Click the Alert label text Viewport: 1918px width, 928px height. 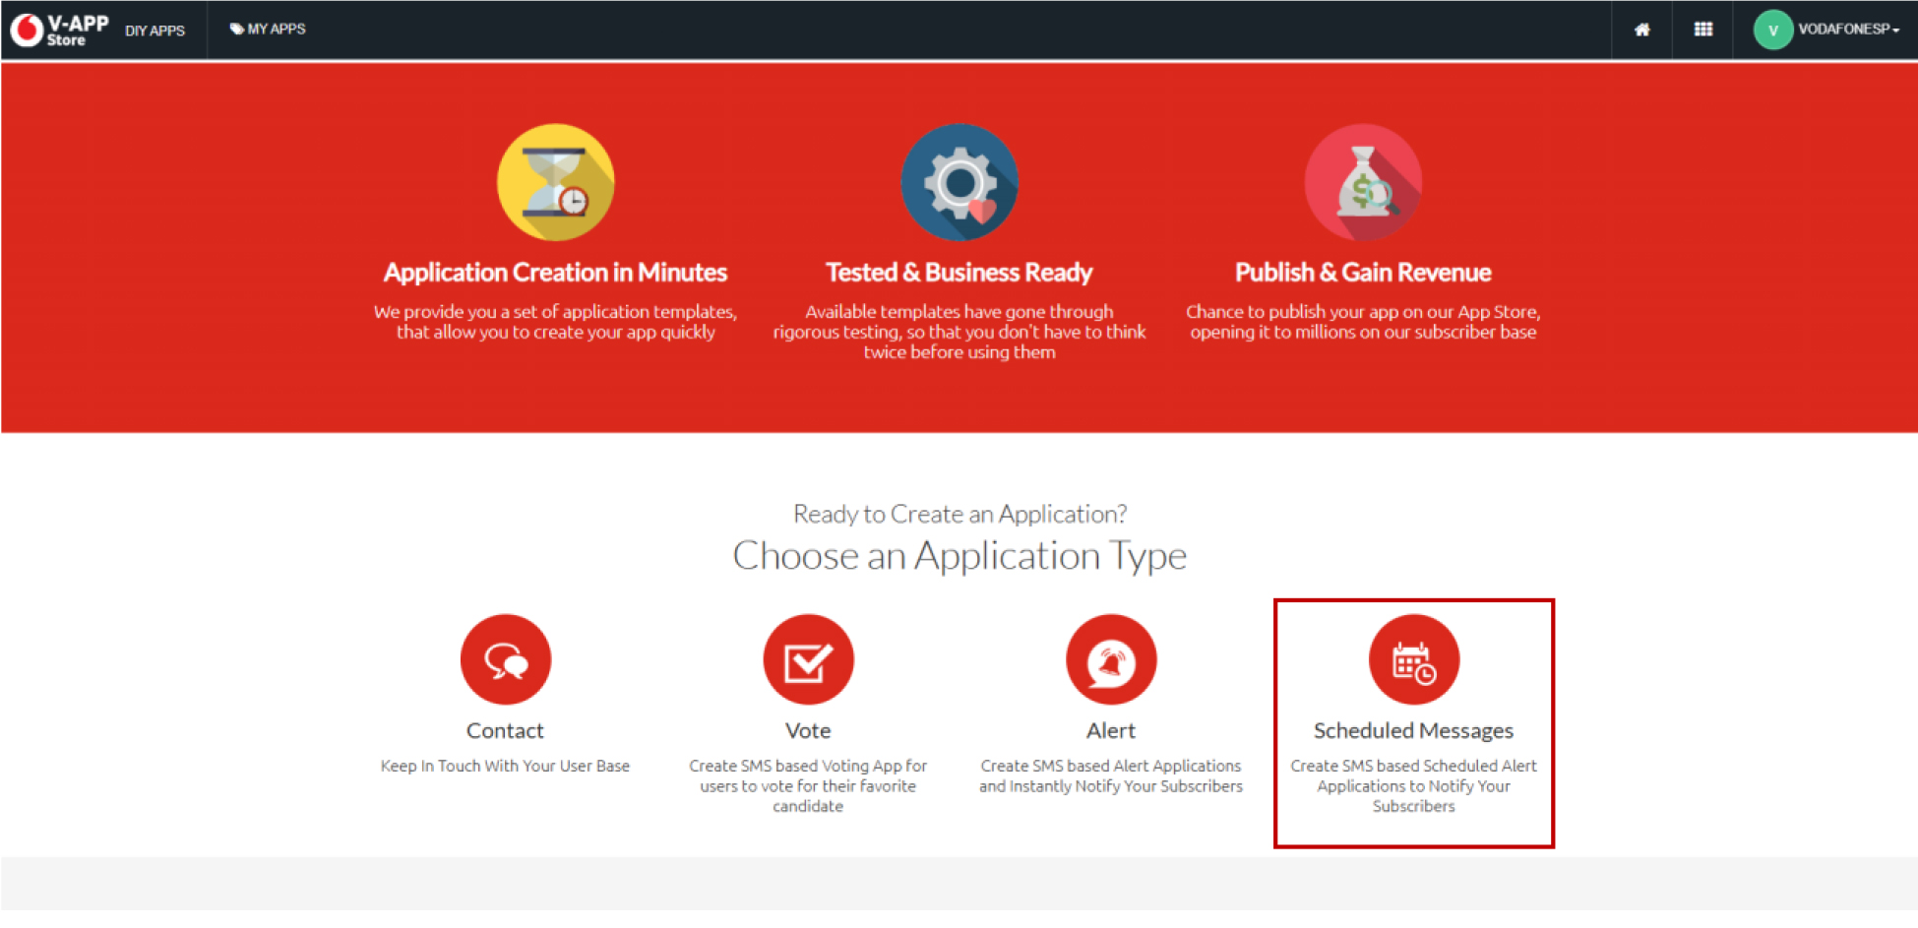click(1110, 730)
